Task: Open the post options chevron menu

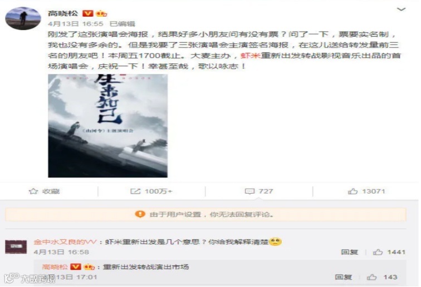Action: 401,9
